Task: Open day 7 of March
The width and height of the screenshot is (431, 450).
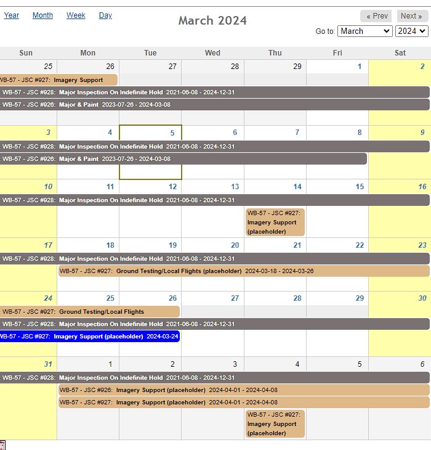Action: (x=297, y=133)
